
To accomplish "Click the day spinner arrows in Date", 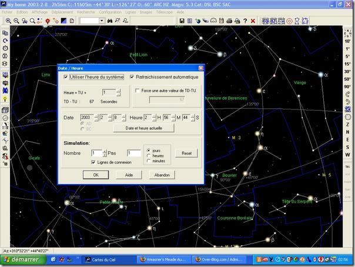I will point(124,118).
